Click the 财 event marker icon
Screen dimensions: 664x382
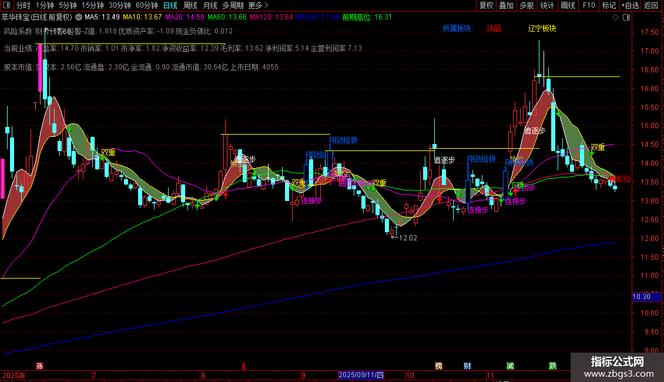[468, 366]
